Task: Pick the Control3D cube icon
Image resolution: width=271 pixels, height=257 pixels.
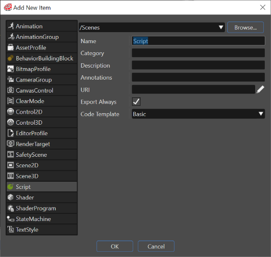Action: pyautogui.click(x=11, y=122)
